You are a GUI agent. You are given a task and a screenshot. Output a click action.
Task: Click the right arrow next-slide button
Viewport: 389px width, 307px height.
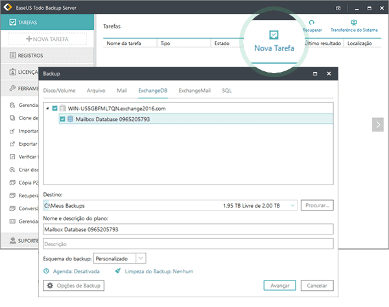pos(377,124)
